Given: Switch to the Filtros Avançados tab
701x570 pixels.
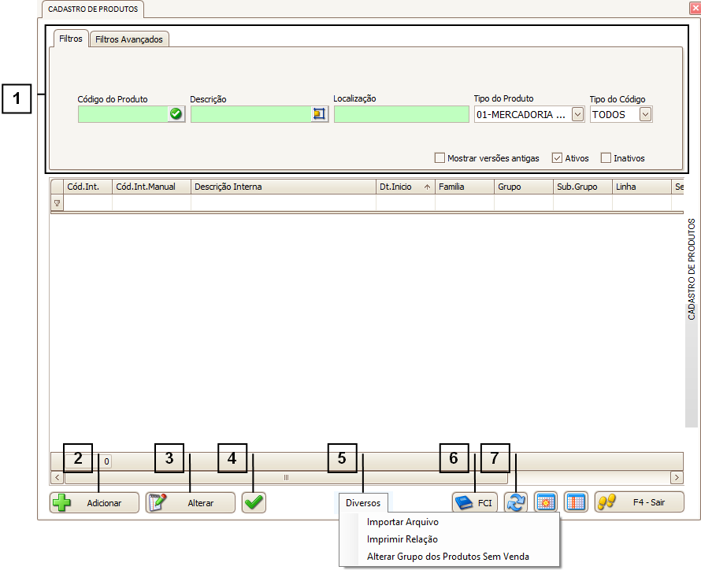Looking at the screenshot, I should (129, 39).
